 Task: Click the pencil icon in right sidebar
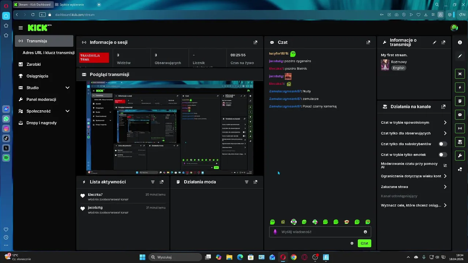pyautogui.click(x=460, y=56)
